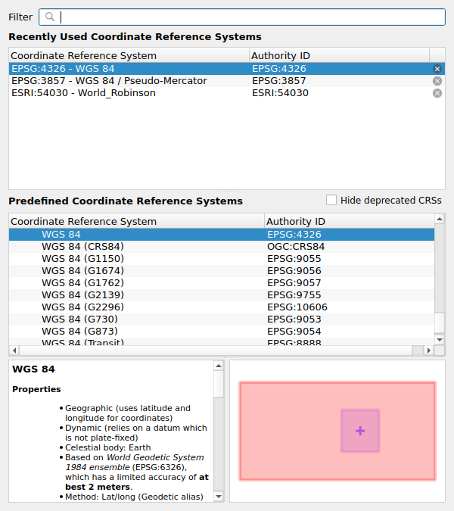Click Authority ID cell EPSG:9057

(294, 283)
